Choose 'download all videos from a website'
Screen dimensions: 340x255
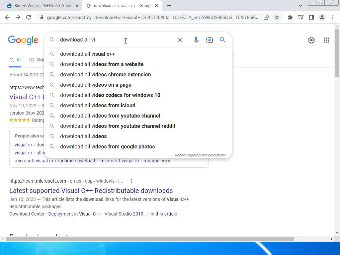(x=138, y=64)
